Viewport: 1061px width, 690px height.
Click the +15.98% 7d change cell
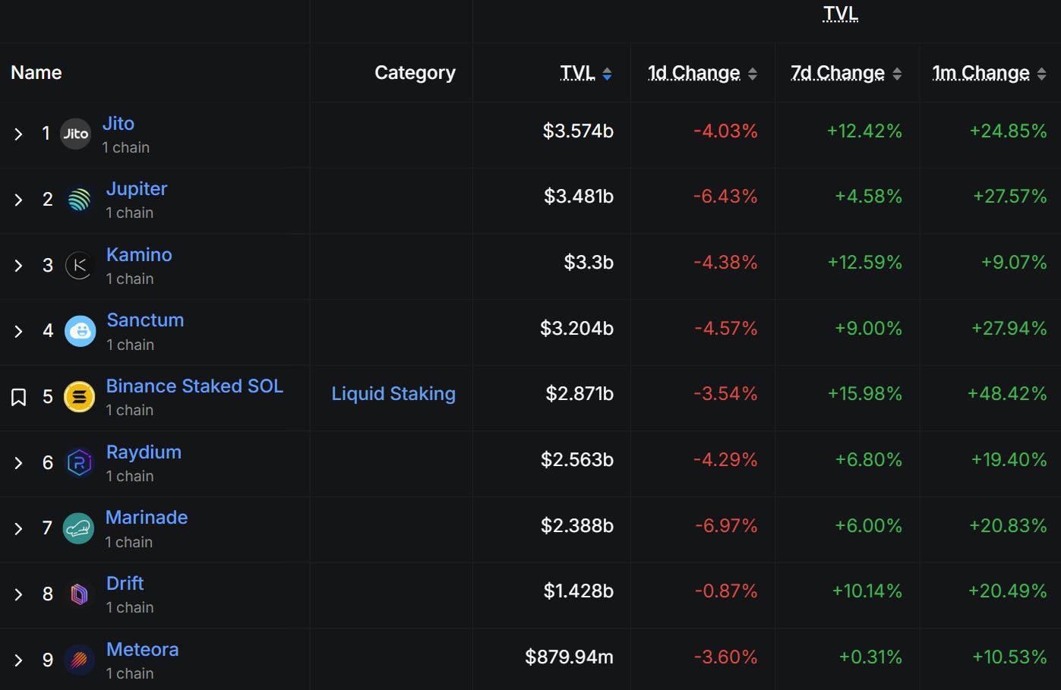[x=864, y=393]
